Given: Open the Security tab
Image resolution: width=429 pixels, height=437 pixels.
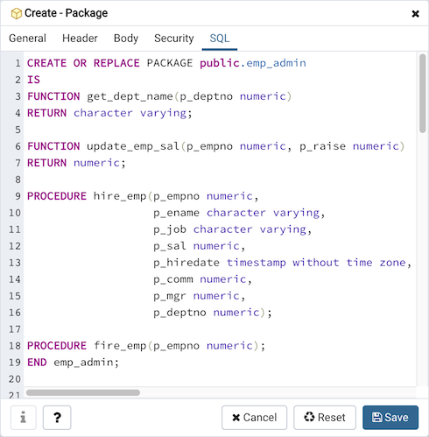Looking at the screenshot, I should (174, 39).
